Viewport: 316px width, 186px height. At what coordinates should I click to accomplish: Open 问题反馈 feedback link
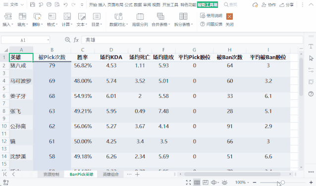(211, 24)
